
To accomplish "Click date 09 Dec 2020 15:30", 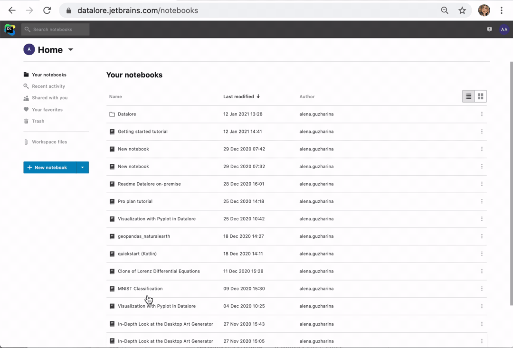I will pos(244,289).
